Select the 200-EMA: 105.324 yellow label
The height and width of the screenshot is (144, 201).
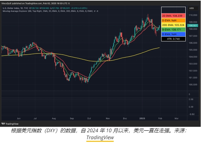[x=173, y=25]
